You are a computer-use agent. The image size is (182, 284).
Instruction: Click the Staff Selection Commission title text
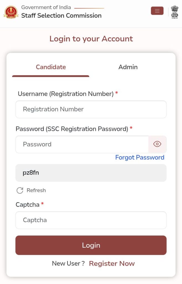[x=61, y=16]
